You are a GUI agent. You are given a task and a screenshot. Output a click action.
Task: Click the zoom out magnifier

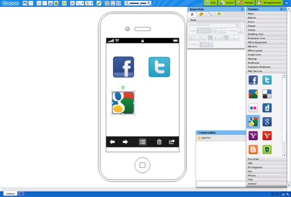[x=127, y=3]
